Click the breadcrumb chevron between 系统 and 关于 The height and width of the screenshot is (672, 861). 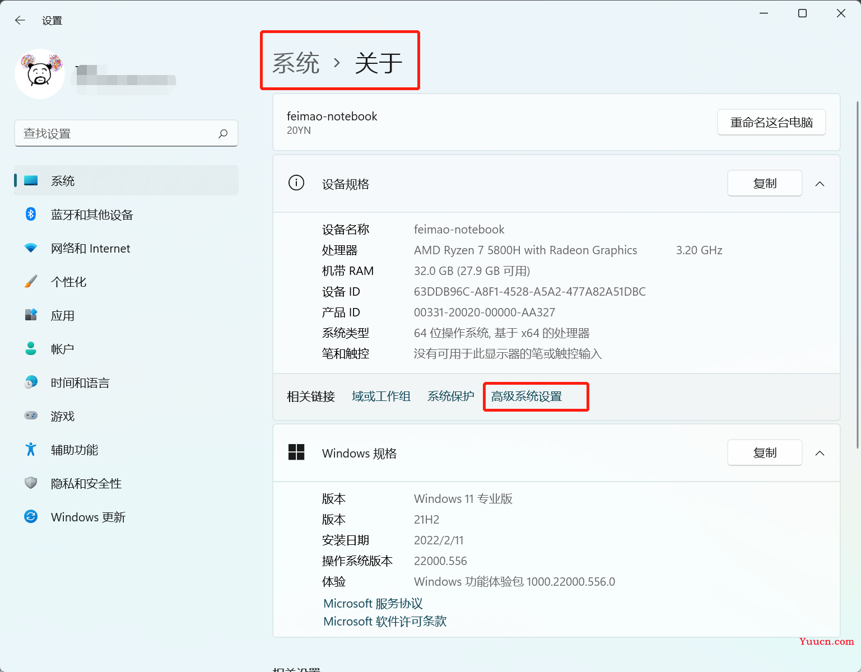pos(337,63)
